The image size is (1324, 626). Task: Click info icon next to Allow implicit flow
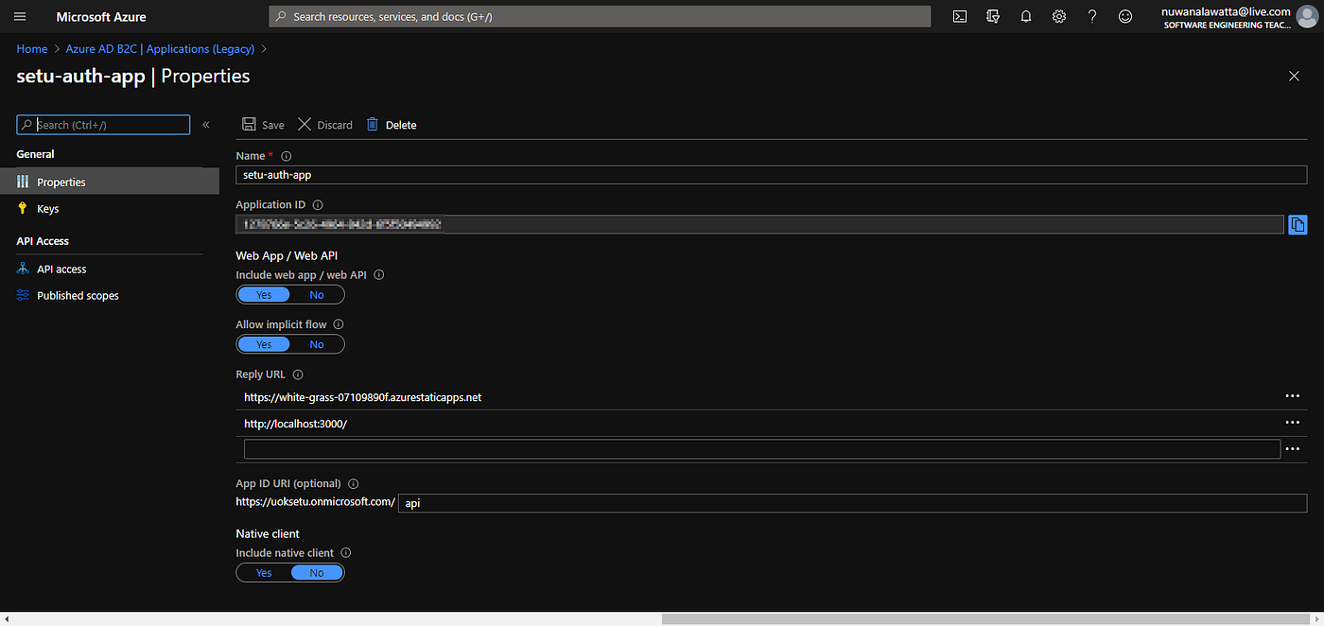click(339, 324)
